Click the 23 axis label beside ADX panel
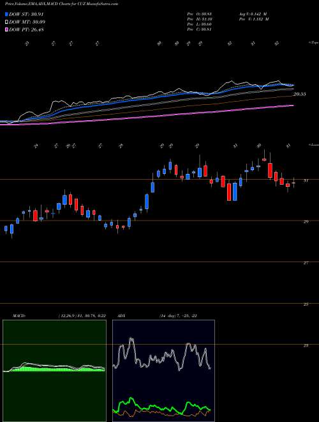 306,346
